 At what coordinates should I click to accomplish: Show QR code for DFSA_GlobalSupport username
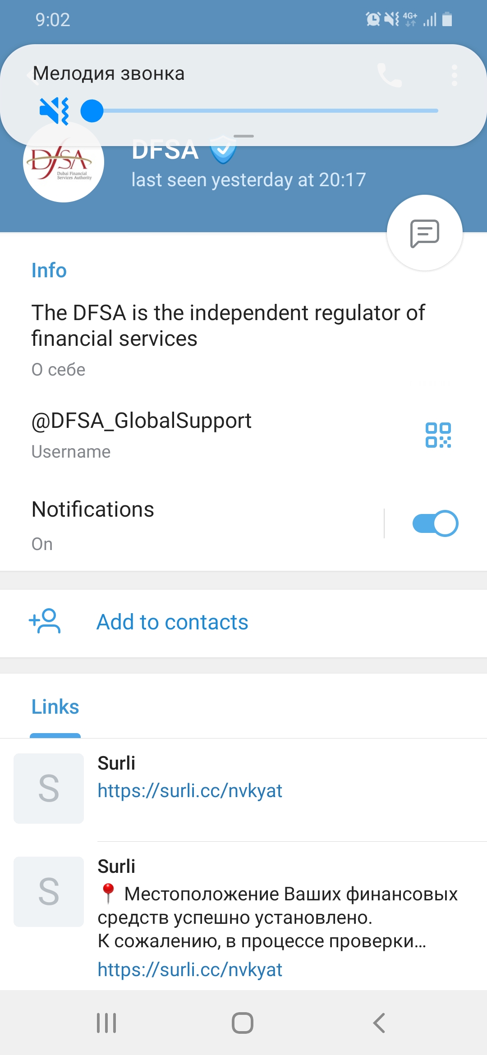click(x=438, y=435)
